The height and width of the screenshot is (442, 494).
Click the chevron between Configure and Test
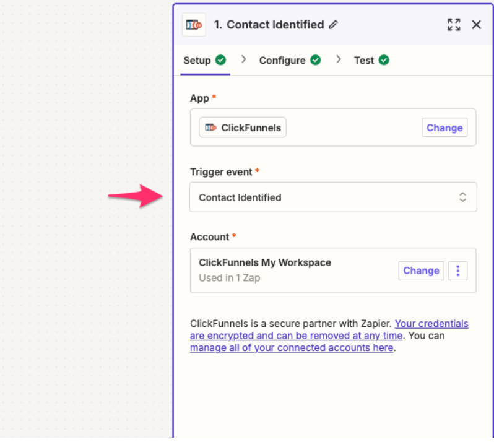coord(339,59)
